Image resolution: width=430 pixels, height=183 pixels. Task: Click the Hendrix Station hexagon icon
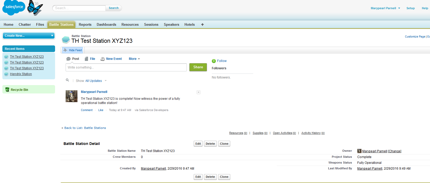[6, 74]
